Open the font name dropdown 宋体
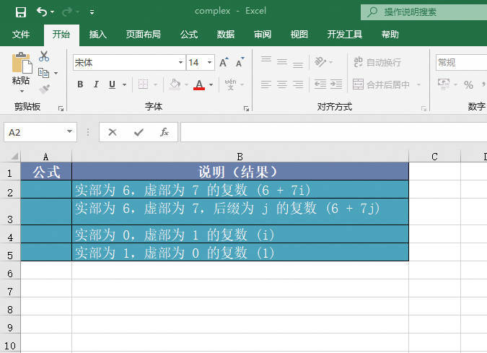 pos(180,63)
